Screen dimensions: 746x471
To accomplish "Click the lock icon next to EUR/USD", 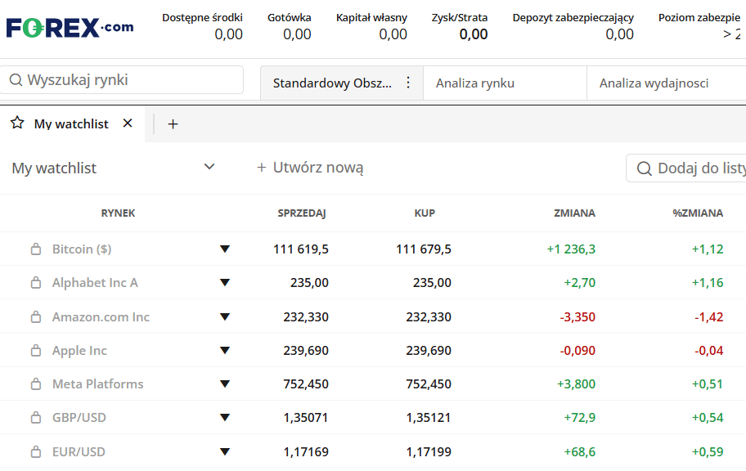I will [x=36, y=451].
